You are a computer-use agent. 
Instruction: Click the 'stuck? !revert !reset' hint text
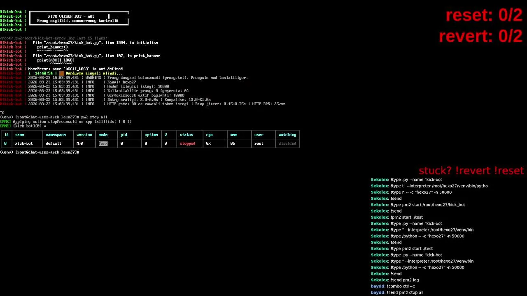pyautogui.click(x=471, y=171)
